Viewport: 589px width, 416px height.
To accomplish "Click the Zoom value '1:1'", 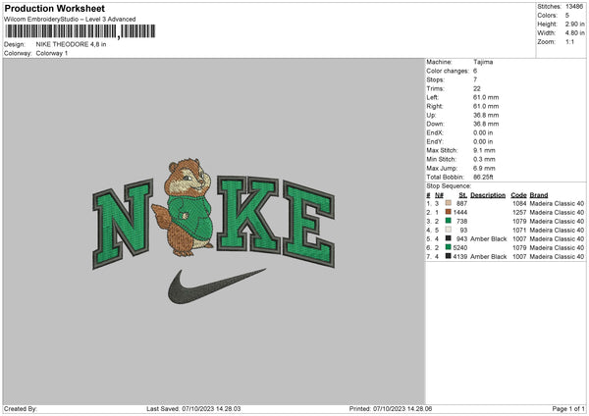I will pos(569,41).
